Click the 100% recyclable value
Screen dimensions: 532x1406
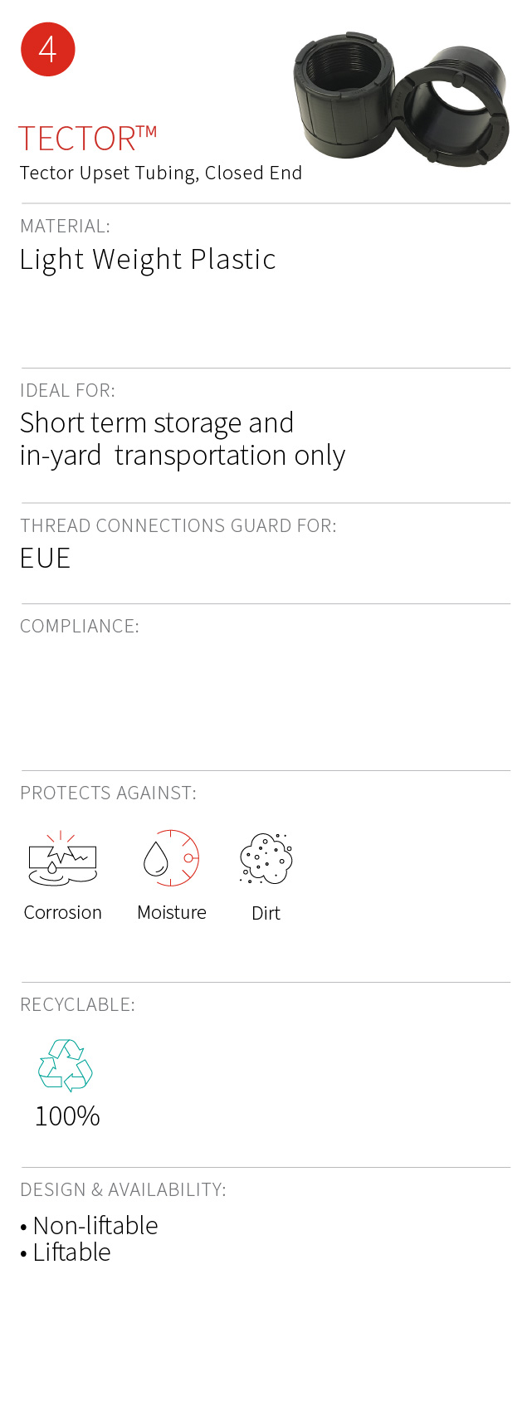67,1116
